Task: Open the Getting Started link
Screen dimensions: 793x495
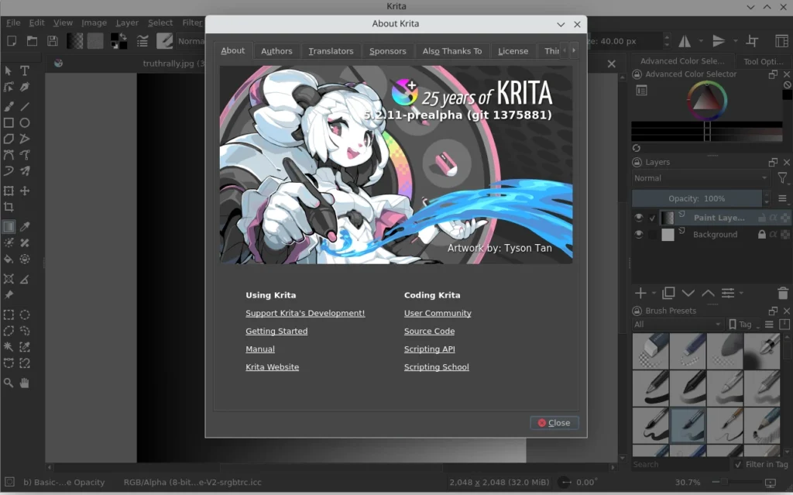Action: [276, 331]
